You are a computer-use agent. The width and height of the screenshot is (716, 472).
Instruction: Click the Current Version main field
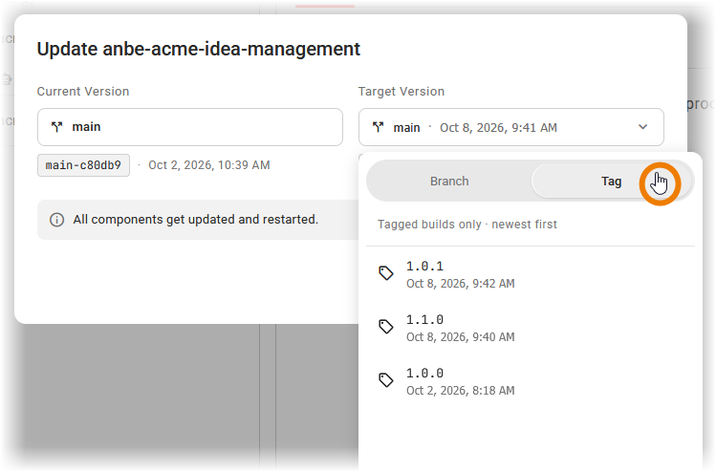(190, 127)
